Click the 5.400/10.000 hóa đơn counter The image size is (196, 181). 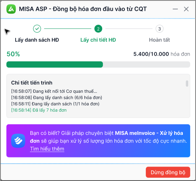coord(162,54)
